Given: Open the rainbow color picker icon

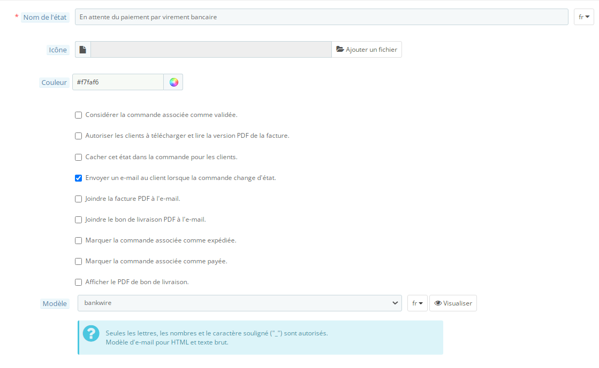Looking at the screenshot, I should tap(173, 82).
